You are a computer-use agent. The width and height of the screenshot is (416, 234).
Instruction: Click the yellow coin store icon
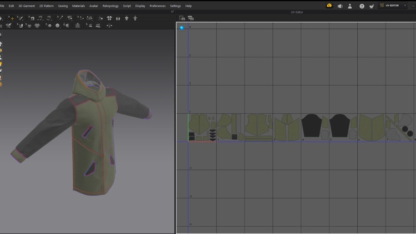click(x=329, y=6)
